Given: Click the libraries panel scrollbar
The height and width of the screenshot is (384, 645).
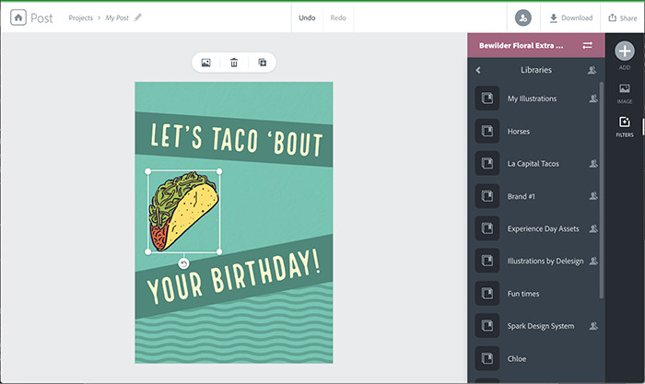Looking at the screenshot, I should pos(602,190).
